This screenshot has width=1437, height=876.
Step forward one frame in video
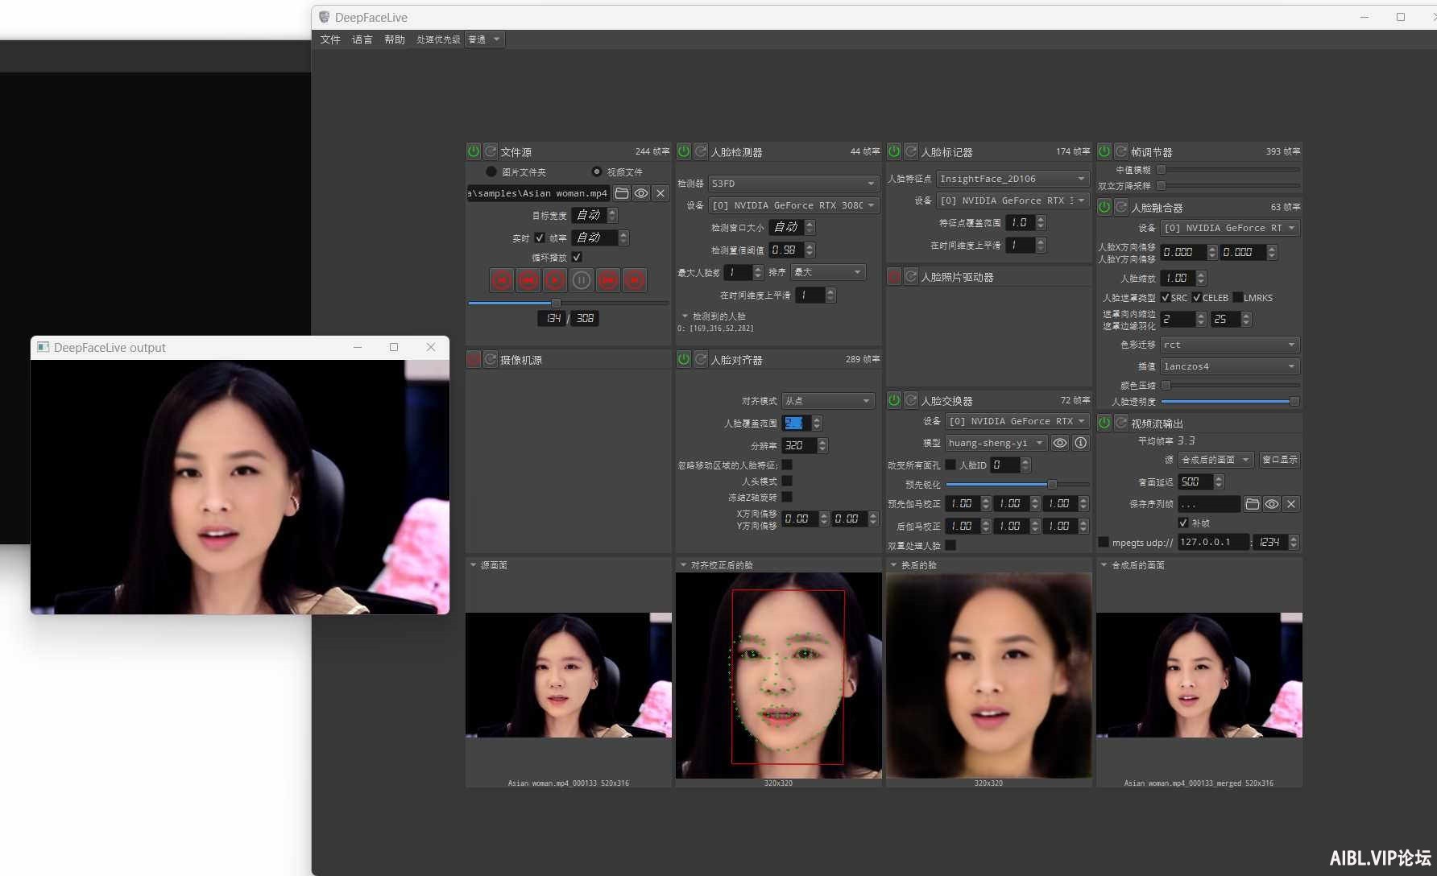pos(608,280)
